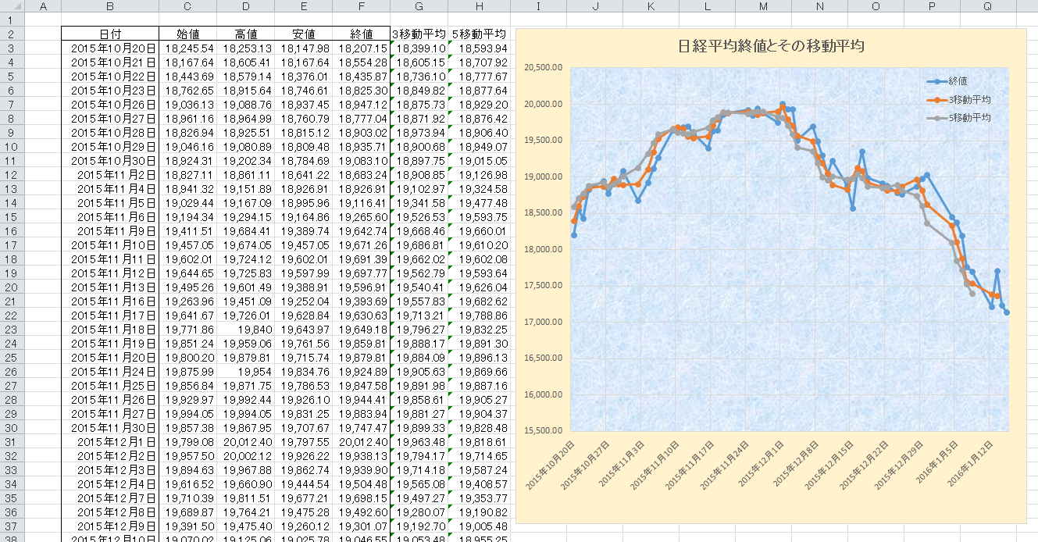Screen dimensions: 1038x542
Task: Select cell with value 19,954
Action: click(x=246, y=371)
